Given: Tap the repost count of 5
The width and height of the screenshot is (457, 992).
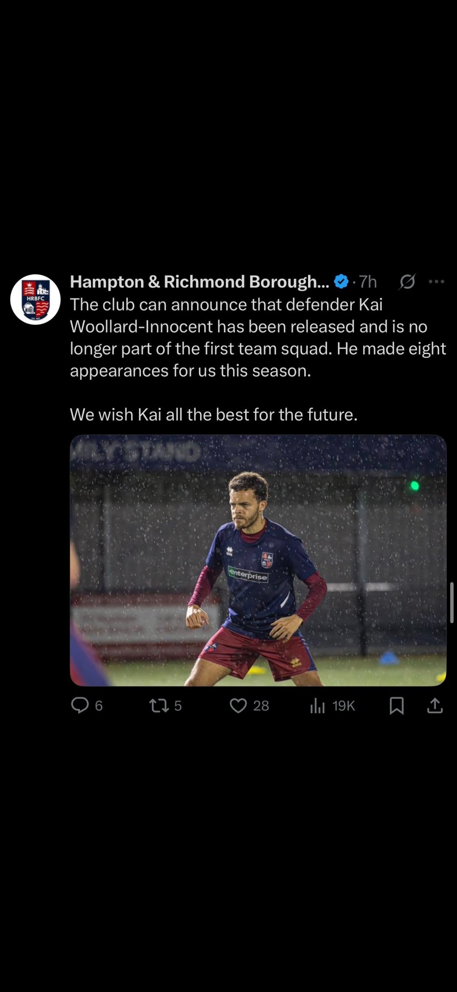Looking at the screenshot, I should click(x=178, y=706).
